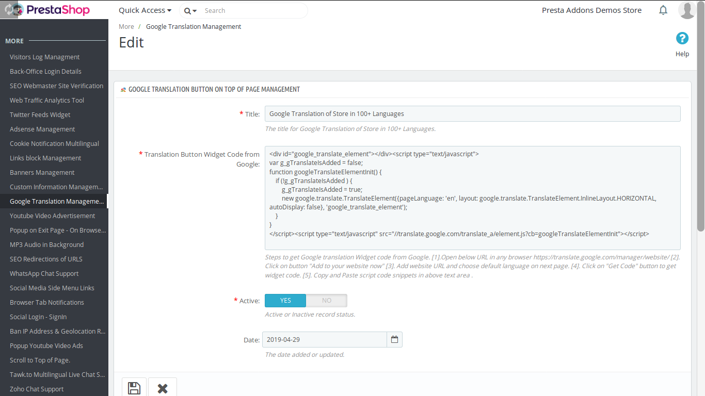Open the Help question mark icon
The height and width of the screenshot is (396, 705).
coord(682,38)
